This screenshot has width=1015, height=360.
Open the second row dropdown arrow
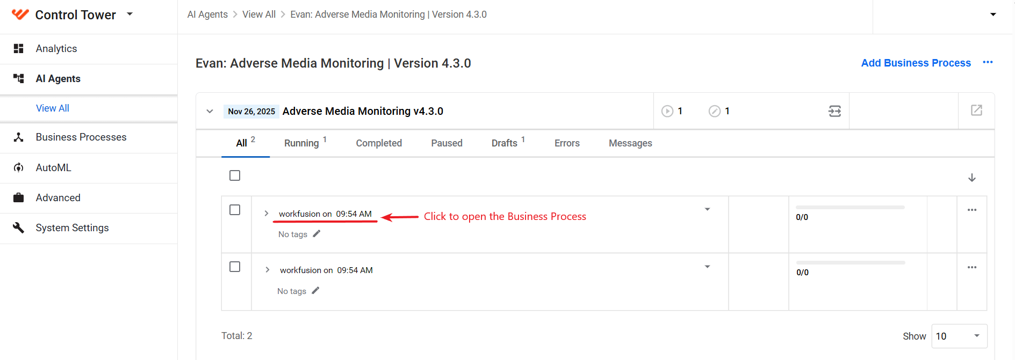pyautogui.click(x=707, y=267)
